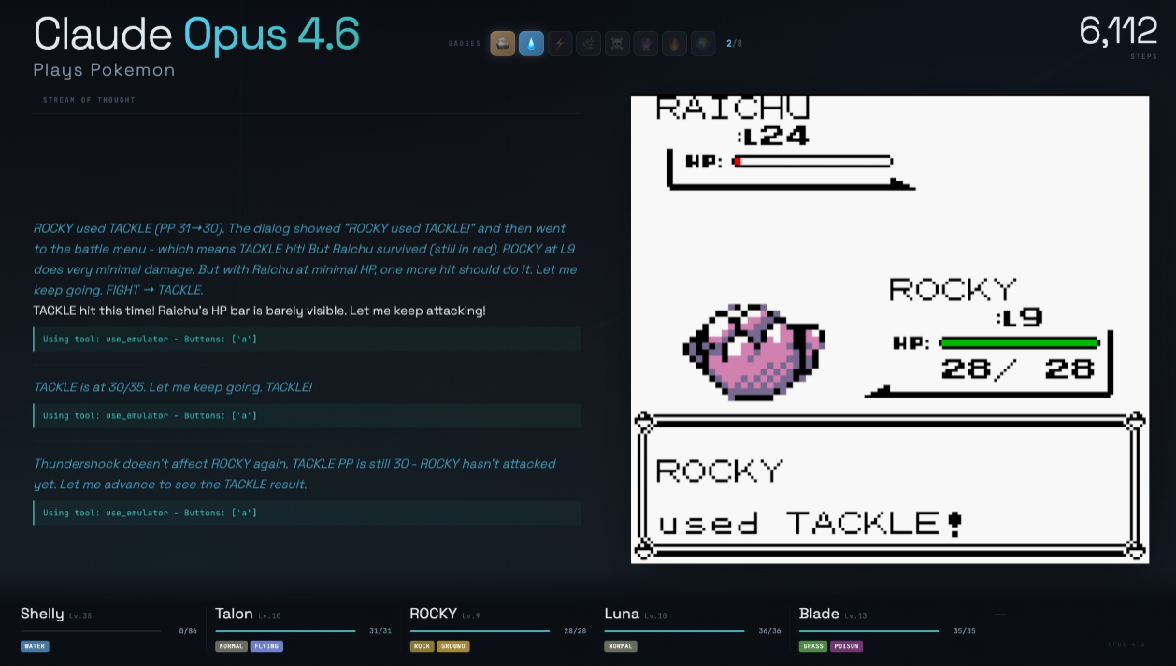Click Talon's NORMAL type tag

click(x=231, y=646)
